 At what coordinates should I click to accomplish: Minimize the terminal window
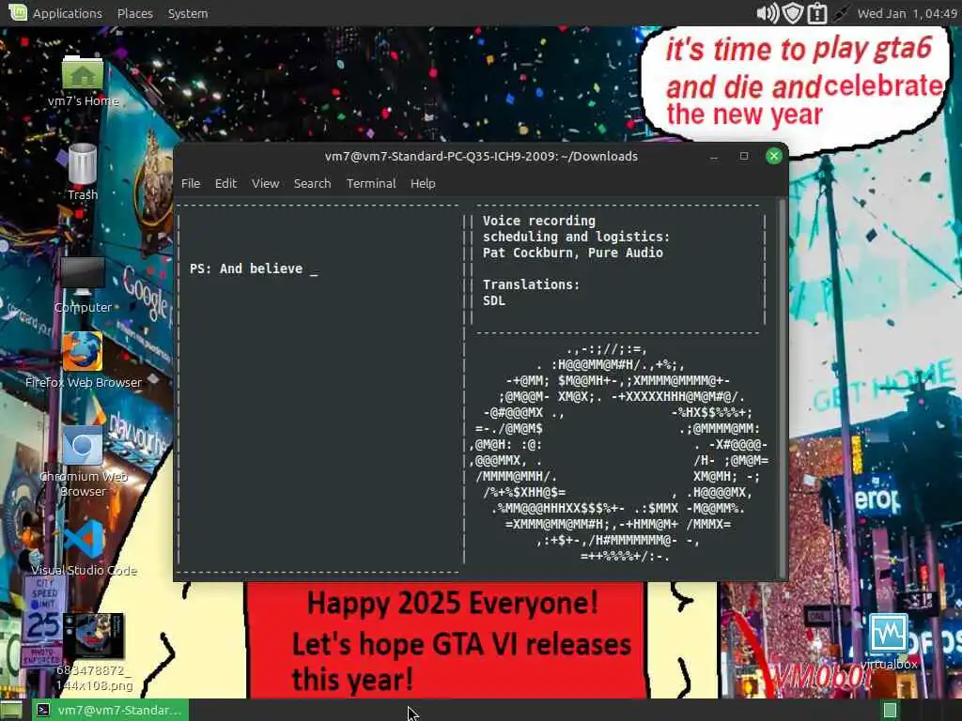tap(714, 157)
